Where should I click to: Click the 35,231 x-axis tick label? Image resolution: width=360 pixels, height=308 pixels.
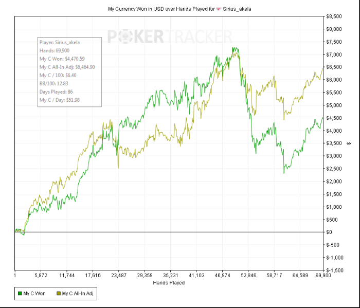(x=171, y=276)
